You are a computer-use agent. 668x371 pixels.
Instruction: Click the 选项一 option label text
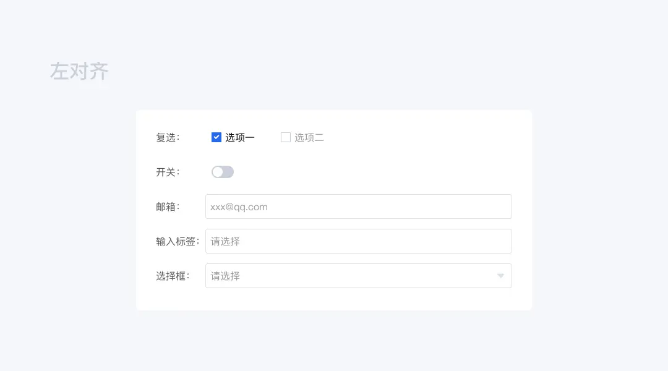240,137
